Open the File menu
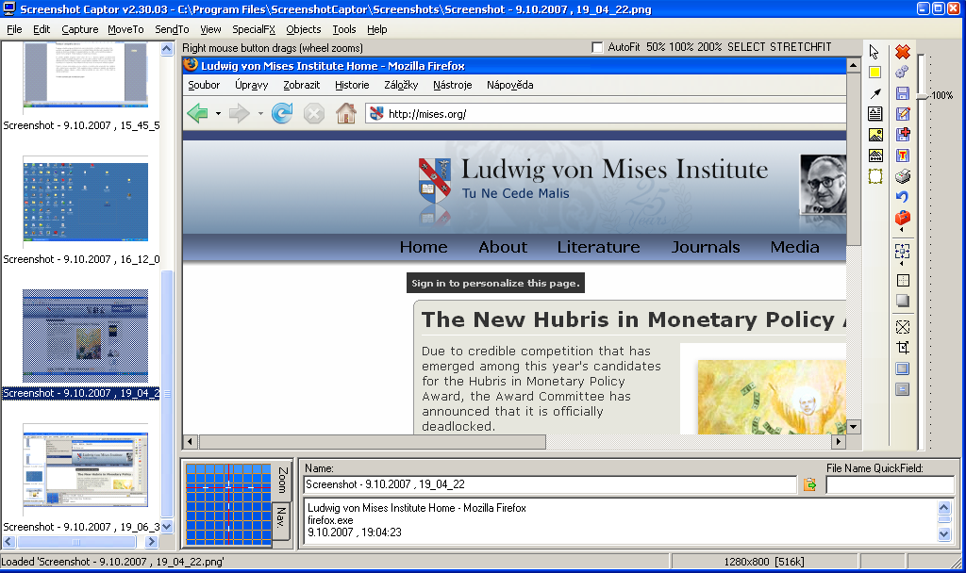966x573 pixels. tap(14, 29)
